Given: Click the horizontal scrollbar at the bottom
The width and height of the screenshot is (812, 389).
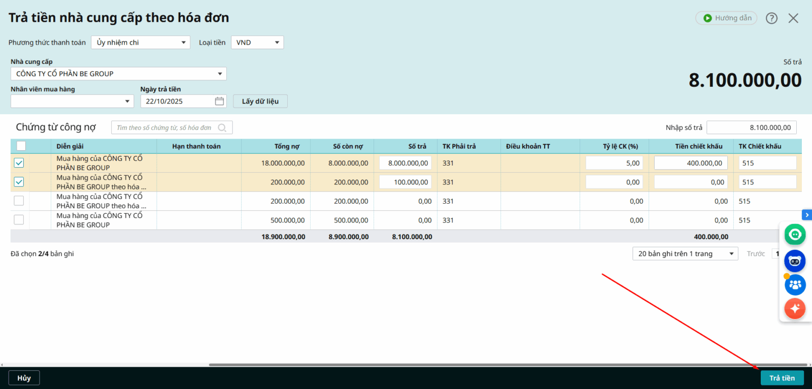Looking at the screenshot, I should 507,365.
